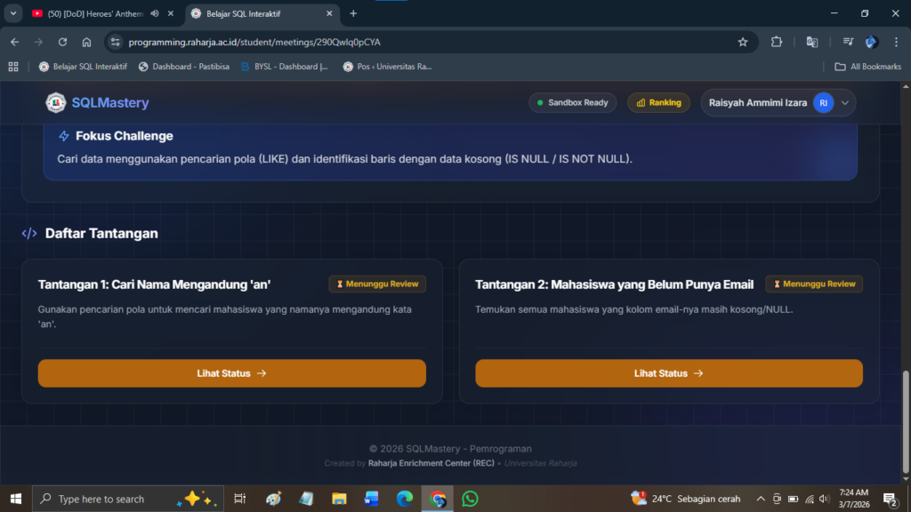Show hidden system tray icons
Image resolution: width=911 pixels, height=512 pixels.
click(761, 499)
